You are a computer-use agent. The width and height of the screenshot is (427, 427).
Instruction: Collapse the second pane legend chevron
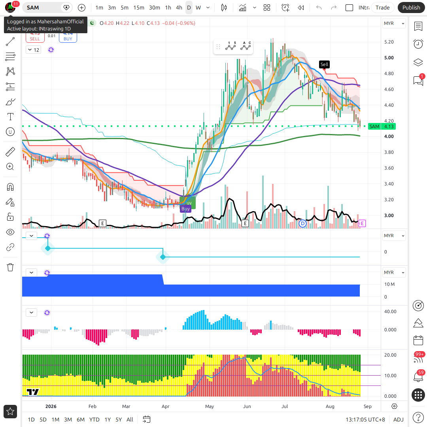32,236
